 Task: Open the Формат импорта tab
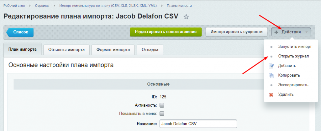[x=113, y=50]
